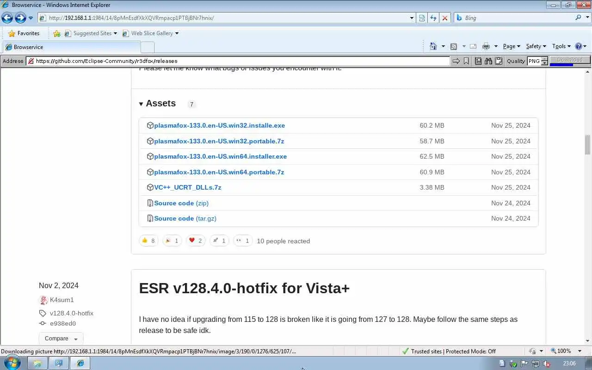Click the RSS feeds icon
The width and height of the screenshot is (592, 370).
click(454, 46)
